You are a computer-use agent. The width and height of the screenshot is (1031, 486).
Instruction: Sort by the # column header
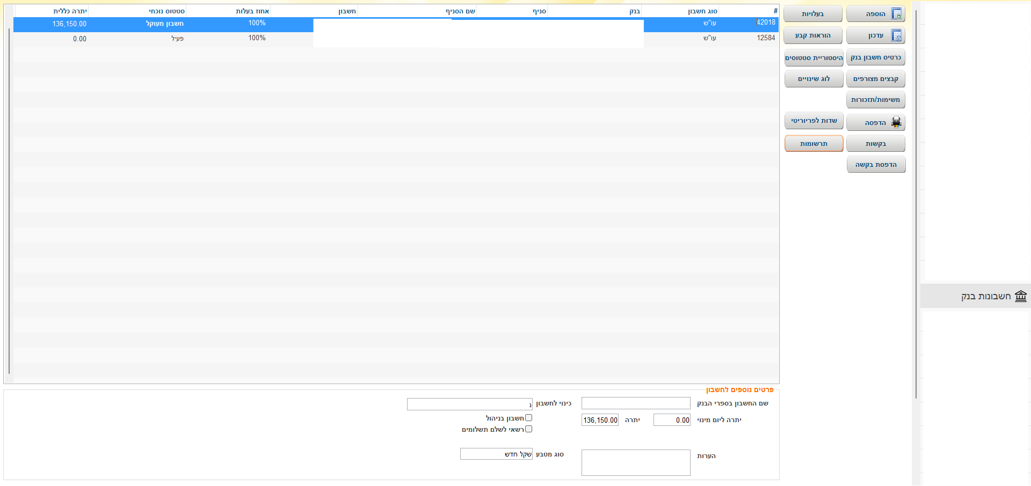tap(749, 11)
